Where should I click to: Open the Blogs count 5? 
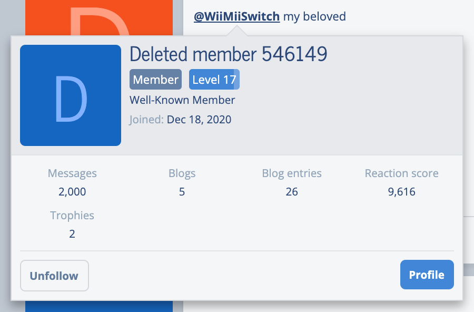(x=182, y=191)
